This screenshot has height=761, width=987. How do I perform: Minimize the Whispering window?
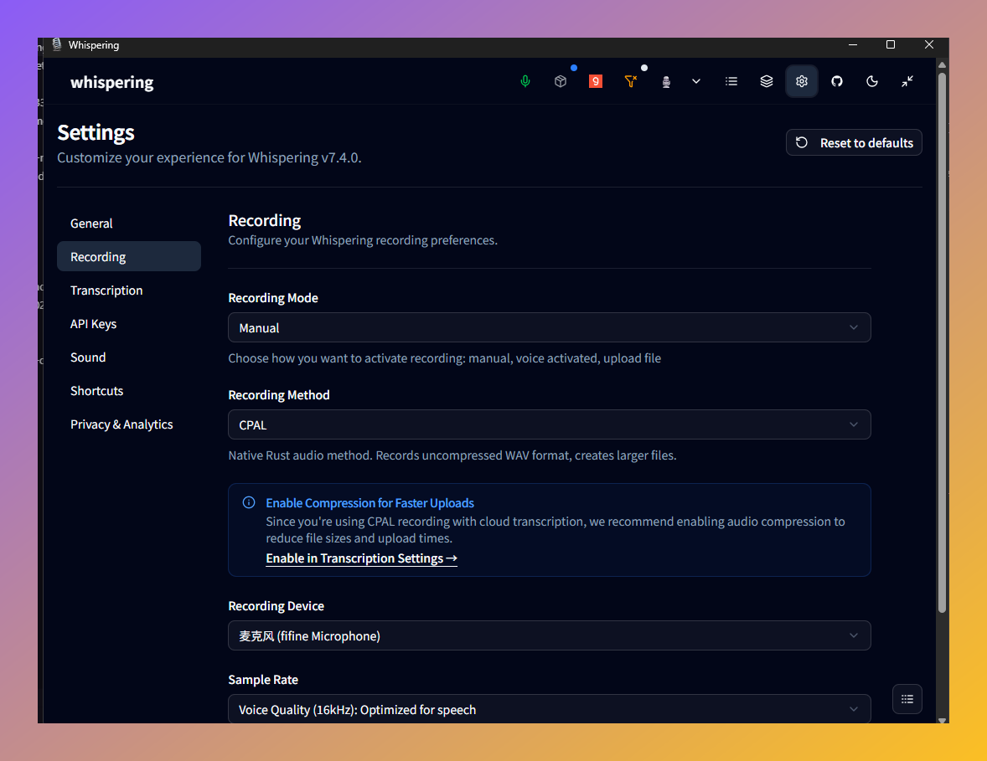tap(852, 44)
